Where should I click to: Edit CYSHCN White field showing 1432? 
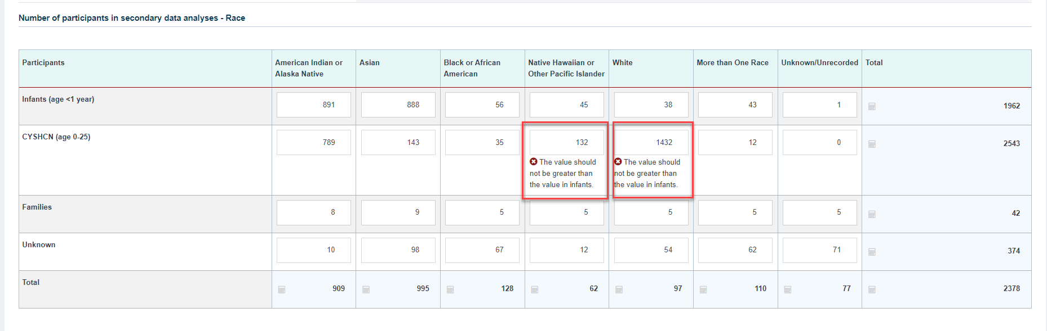[x=651, y=142]
